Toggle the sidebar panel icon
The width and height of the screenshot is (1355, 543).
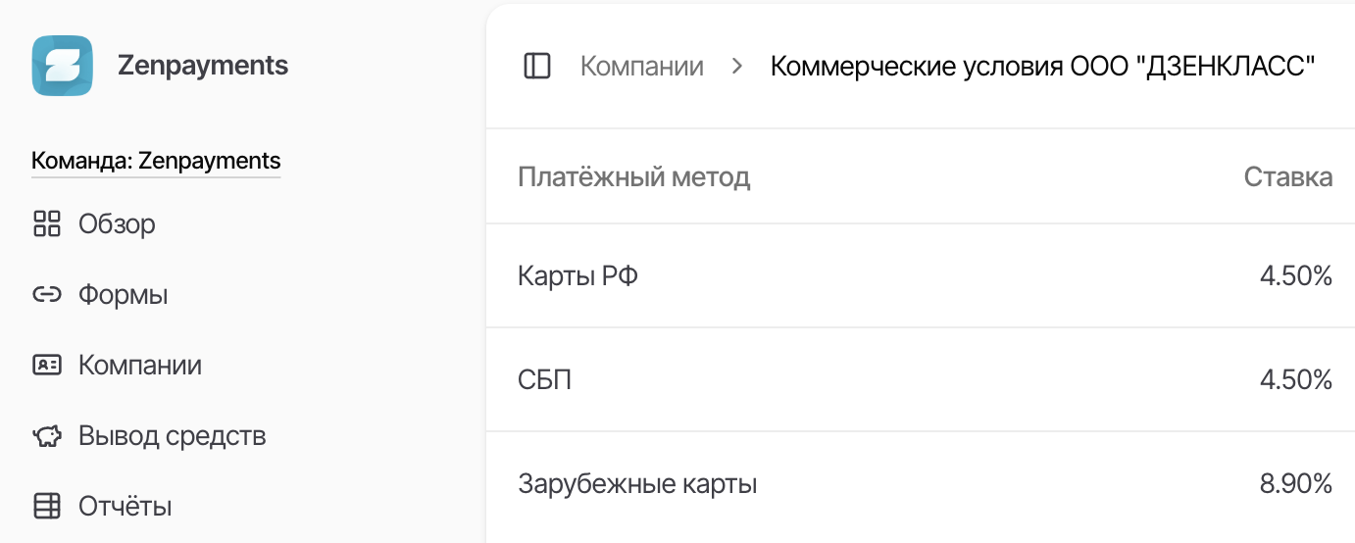coord(537,66)
